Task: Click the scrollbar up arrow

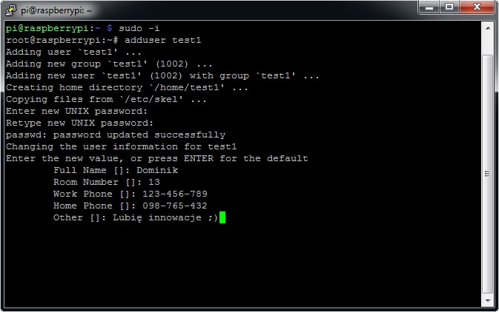Action: click(x=488, y=27)
